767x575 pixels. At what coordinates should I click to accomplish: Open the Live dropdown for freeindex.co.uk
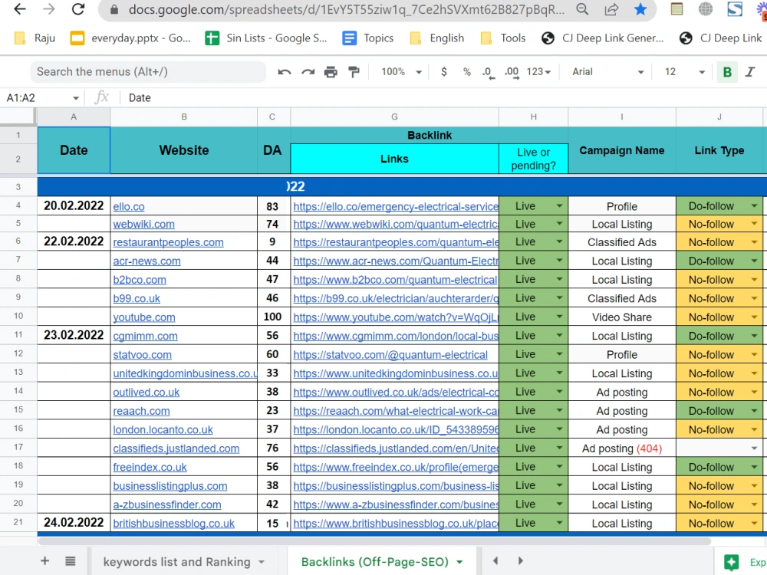[559, 466]
